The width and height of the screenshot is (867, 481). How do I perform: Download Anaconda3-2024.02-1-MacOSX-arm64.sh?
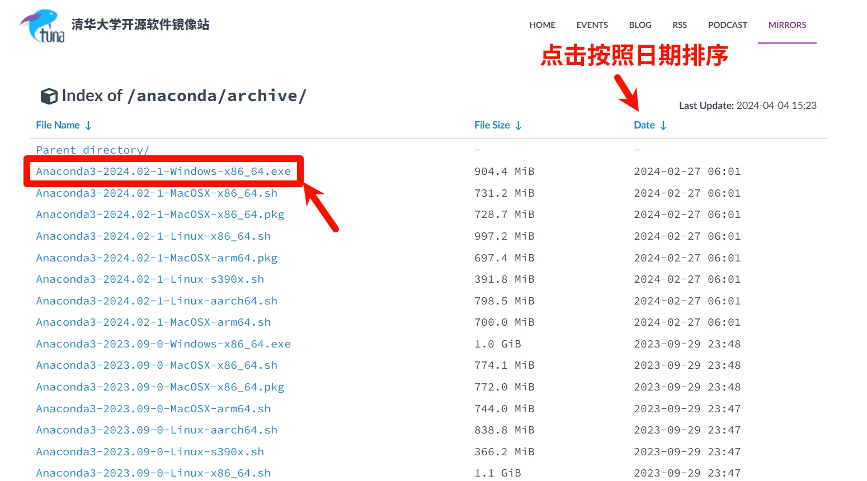click(x=153, y=322)
